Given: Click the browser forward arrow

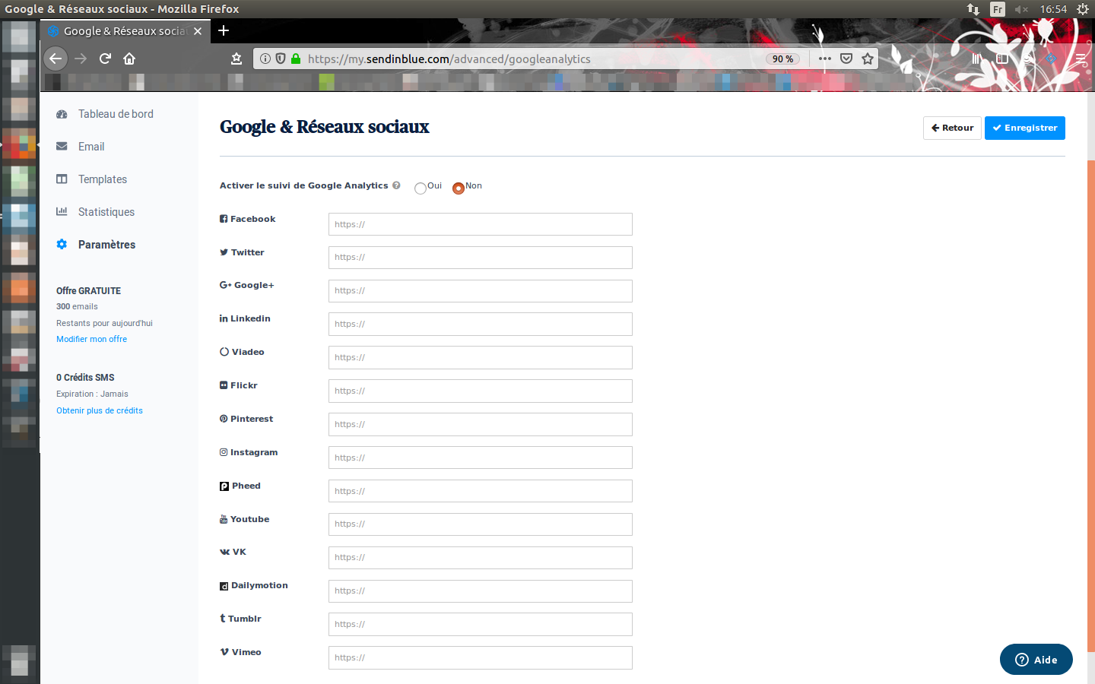Looking at the screenshot, I should coord(81,59).
